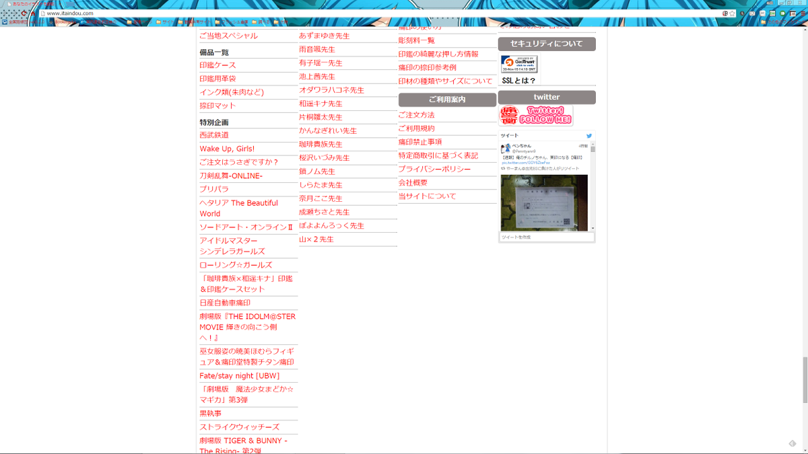Open the SSLとは？ link
The height and width of the screenshot is (454, 808).
[x=519, y=81]
